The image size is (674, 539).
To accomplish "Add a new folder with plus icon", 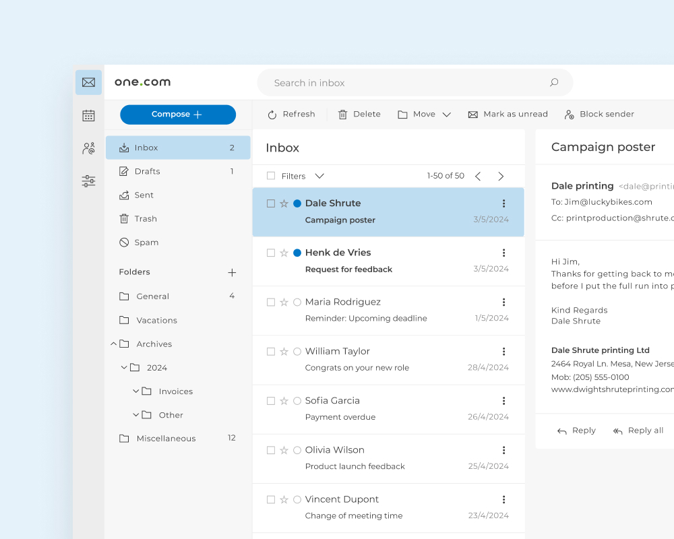I will coord(232,272).
